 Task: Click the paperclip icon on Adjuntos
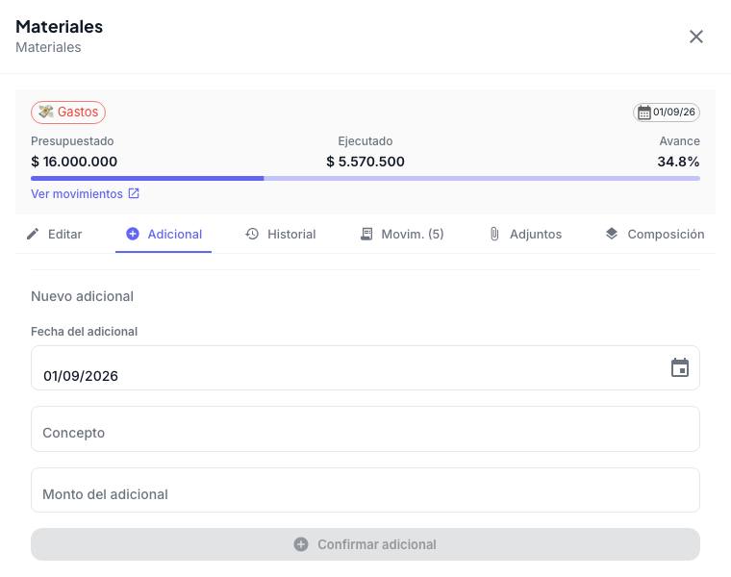point(494,234)
